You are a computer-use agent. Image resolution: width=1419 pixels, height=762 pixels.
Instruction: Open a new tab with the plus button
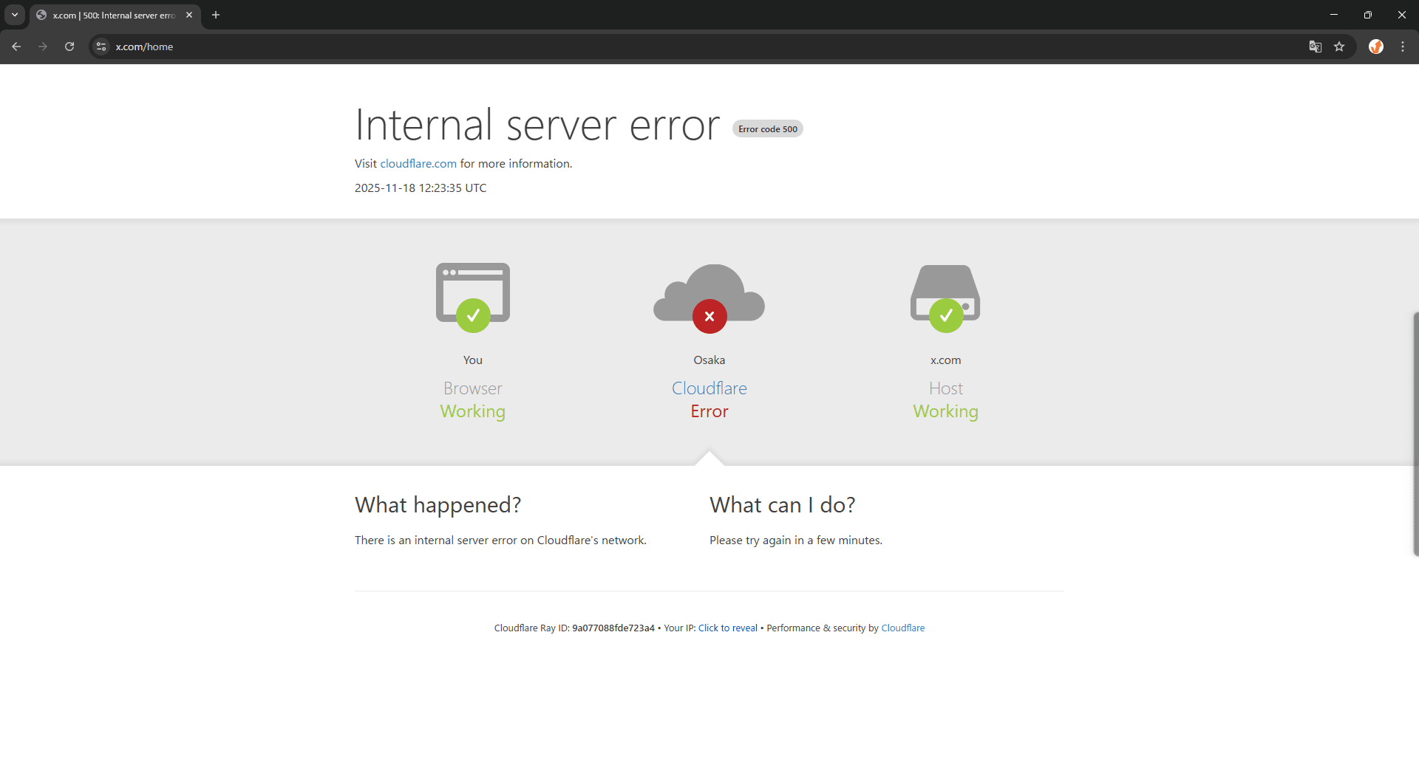click(216, 15)
